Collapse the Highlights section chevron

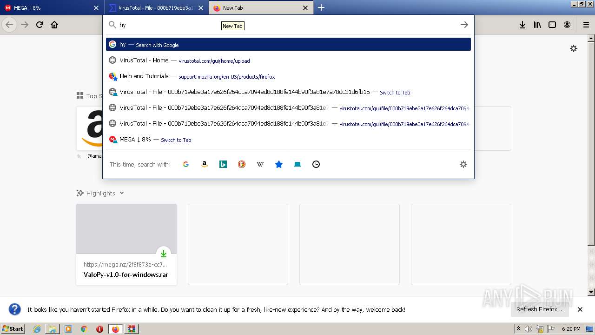122,193
